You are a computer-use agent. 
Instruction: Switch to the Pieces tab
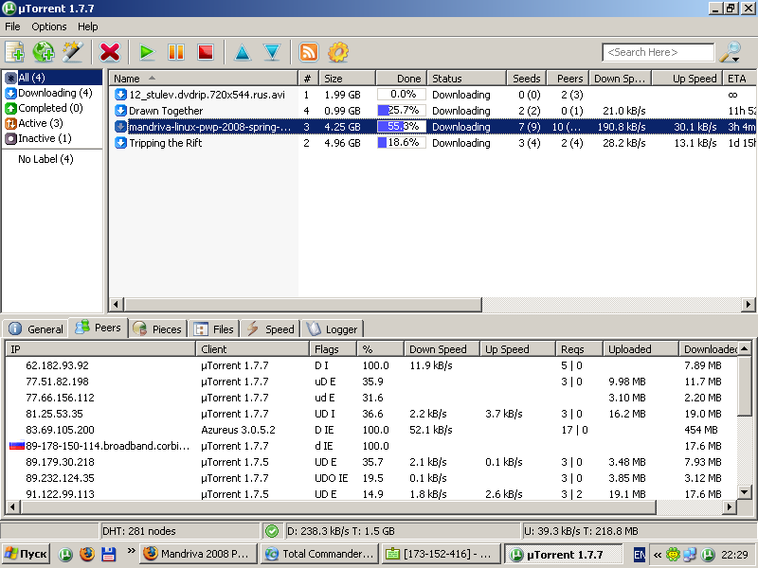point(157,328)
